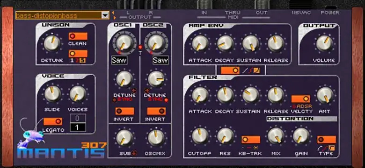Click the Filter Attack knob
Viewport: 365px width, 168px height.
[200, 95]
